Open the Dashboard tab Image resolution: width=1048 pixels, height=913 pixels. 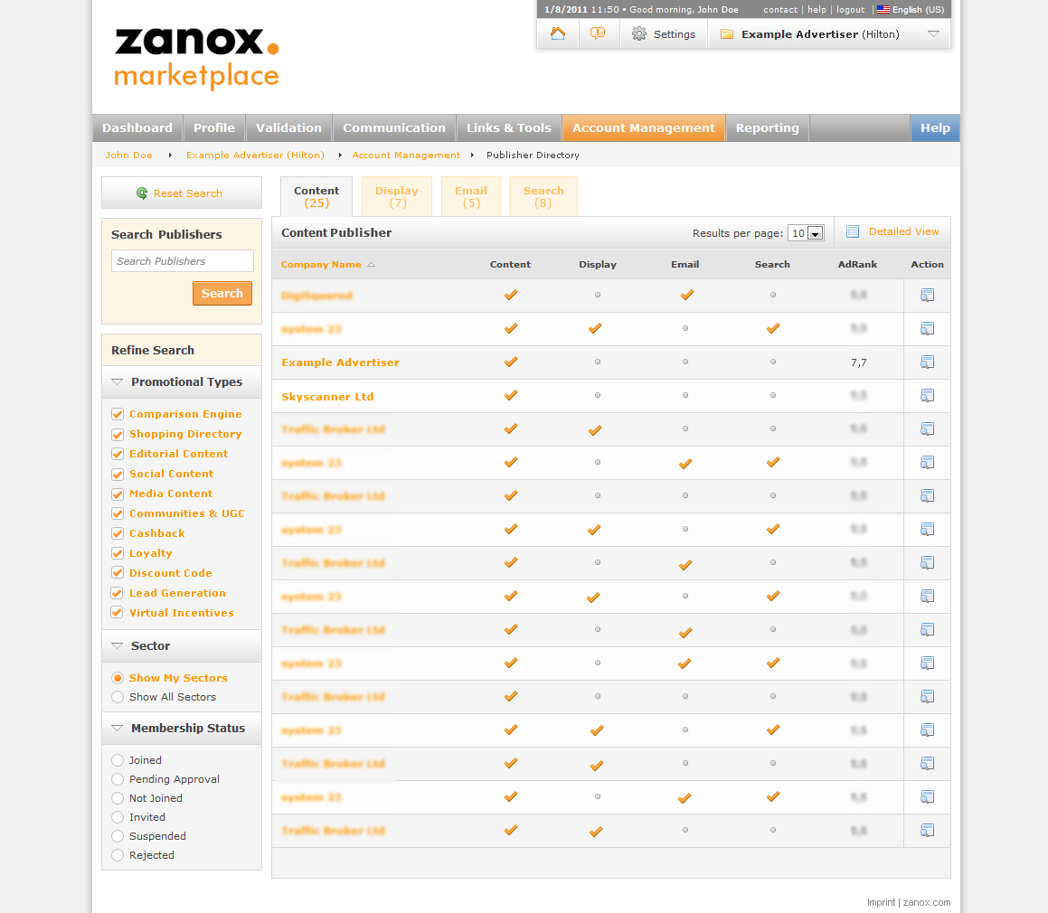pyautogui.click(x=137, y=127)
